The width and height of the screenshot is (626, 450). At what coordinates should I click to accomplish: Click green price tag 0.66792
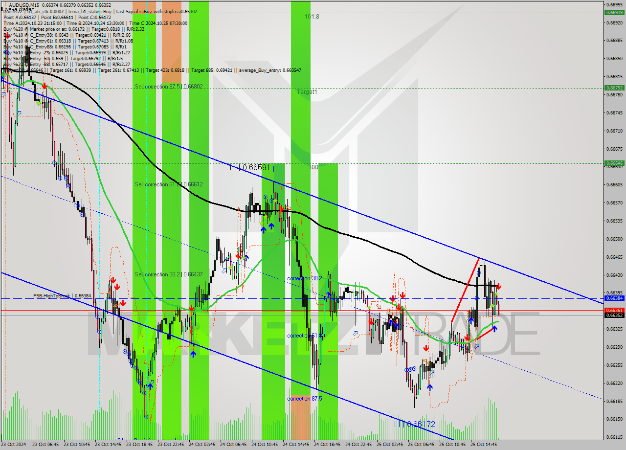click(614, 88)
